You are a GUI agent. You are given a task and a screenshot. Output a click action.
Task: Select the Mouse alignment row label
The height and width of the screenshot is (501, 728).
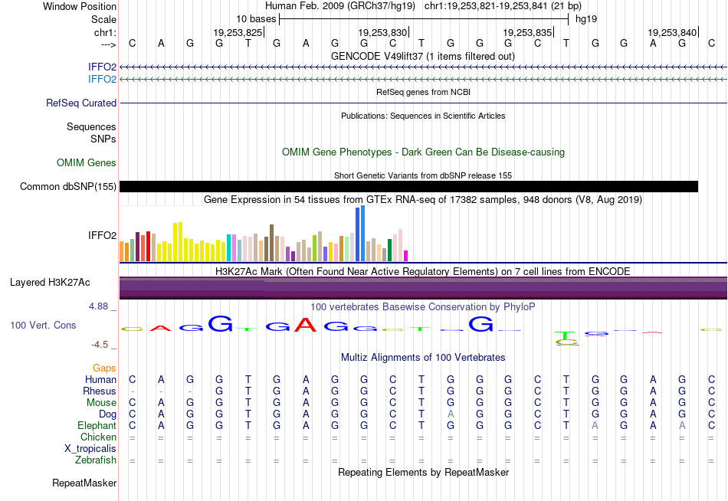(101, 403)
